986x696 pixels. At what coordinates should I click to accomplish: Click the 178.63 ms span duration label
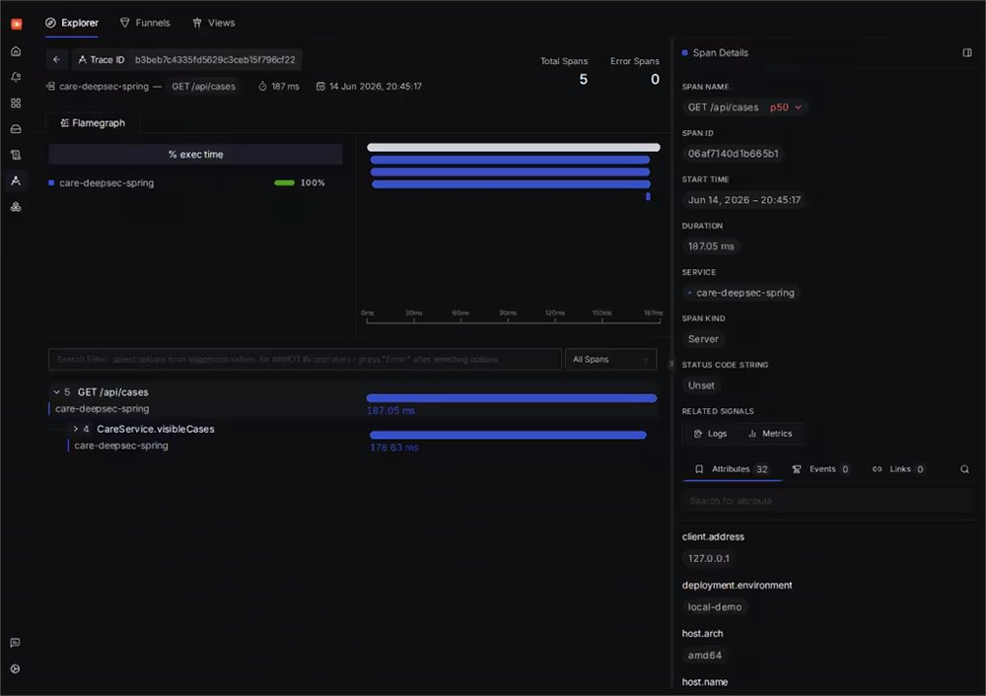pyautogui.click(x=393, y=447)
